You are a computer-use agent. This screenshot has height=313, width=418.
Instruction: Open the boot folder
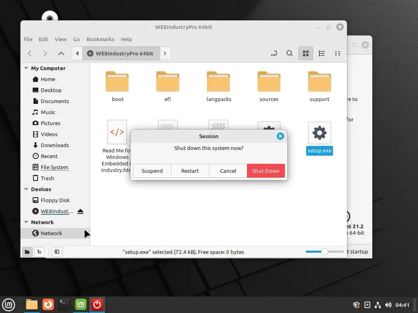[x=117, y=87]
